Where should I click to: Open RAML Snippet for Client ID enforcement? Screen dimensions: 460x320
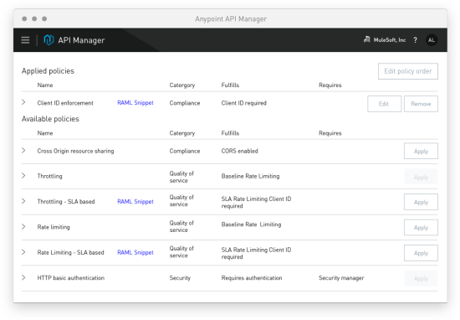[135, 102]
